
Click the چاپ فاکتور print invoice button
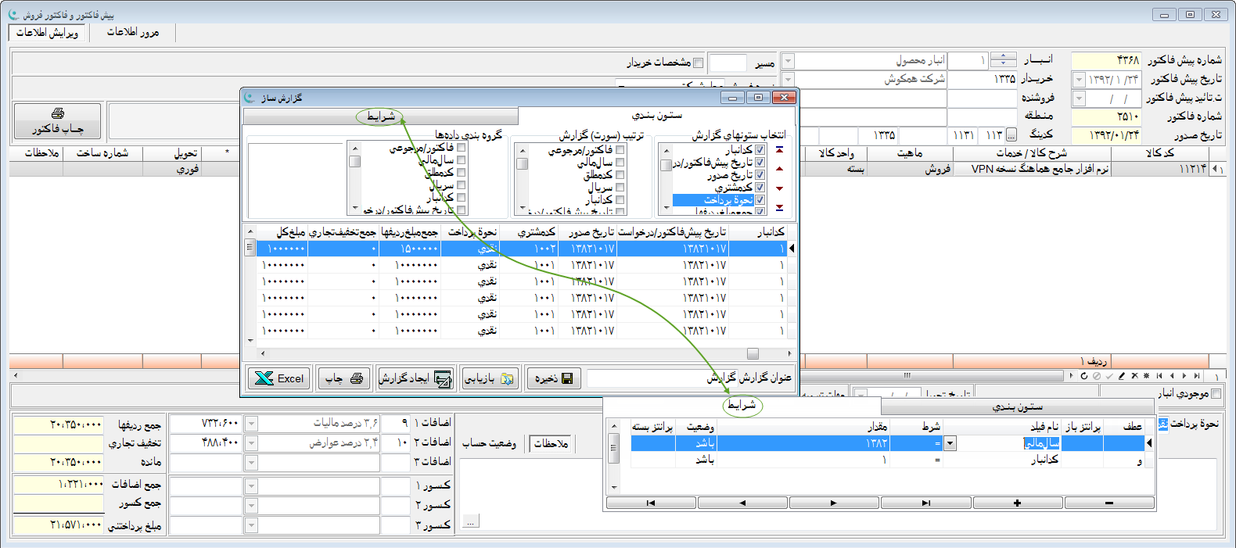pos(57,121)
